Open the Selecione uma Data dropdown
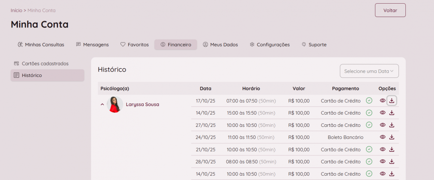The width and height of the screenshot is (434, 180). click(369, 71)
